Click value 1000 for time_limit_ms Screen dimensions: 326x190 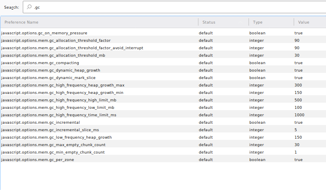point(299,115)
